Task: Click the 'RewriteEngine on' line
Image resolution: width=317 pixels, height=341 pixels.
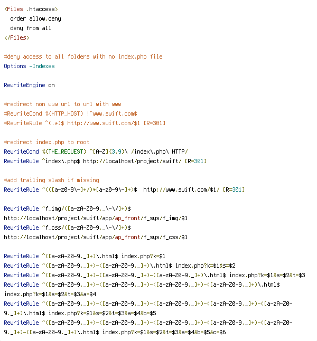Action: 29,85
